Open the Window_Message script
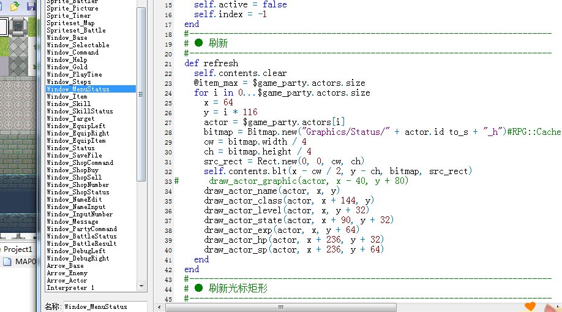The height and width of the screenshot is (312, 562). (73, 221)
